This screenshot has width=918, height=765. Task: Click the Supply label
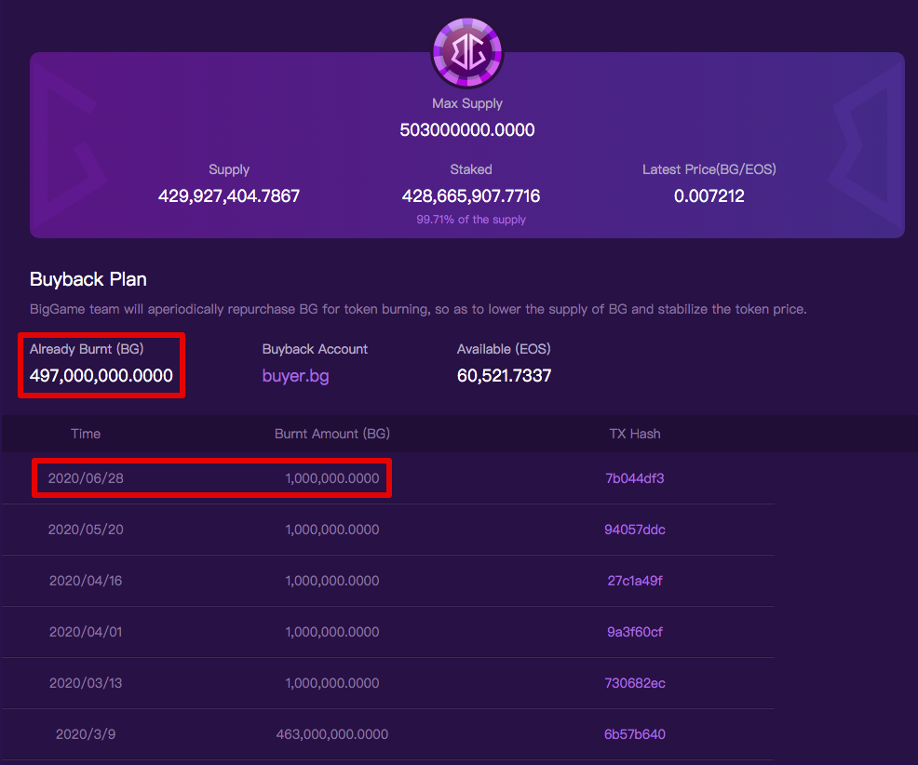[x=229, y=169]
